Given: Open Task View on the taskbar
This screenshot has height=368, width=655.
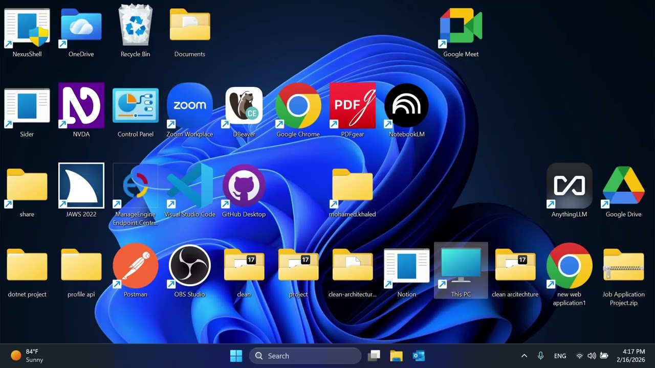Looking at the screenshot, I should pos(374,356).
